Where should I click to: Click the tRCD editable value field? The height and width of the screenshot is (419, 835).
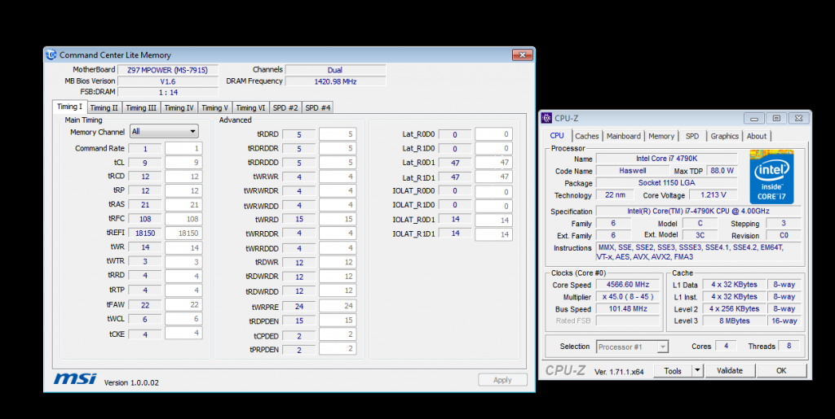(183, 177)
